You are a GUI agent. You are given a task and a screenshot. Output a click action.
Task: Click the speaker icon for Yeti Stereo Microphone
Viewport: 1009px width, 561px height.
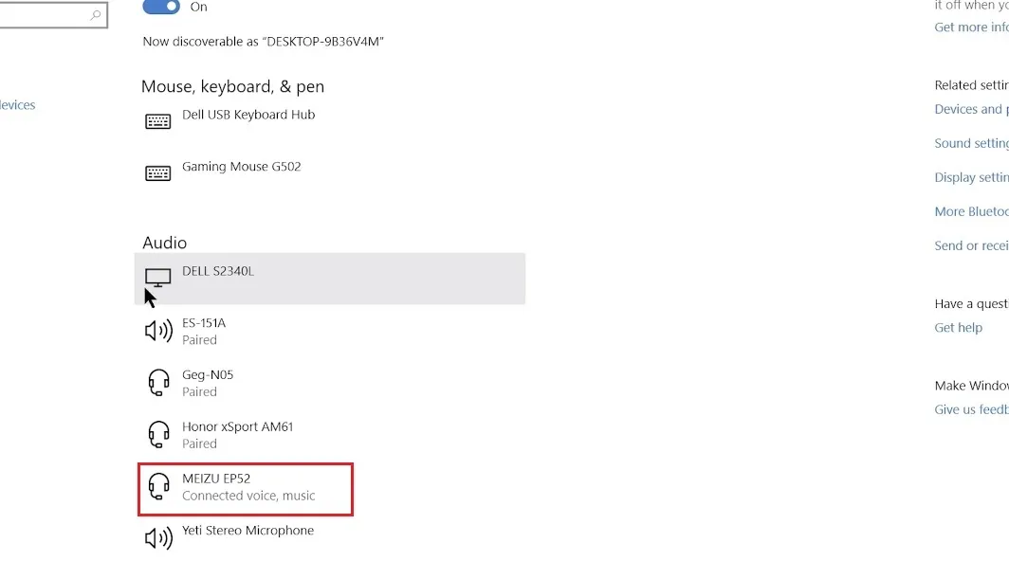(157, 535)
